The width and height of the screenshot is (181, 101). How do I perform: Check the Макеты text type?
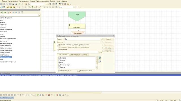click(x=59, y=67)
